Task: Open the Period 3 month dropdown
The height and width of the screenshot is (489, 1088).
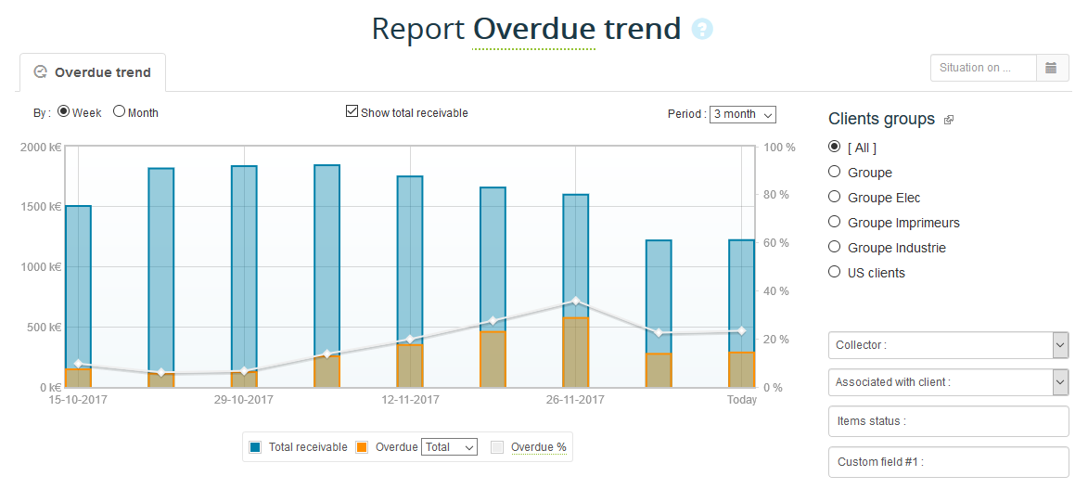Action: tap(742, 114)
